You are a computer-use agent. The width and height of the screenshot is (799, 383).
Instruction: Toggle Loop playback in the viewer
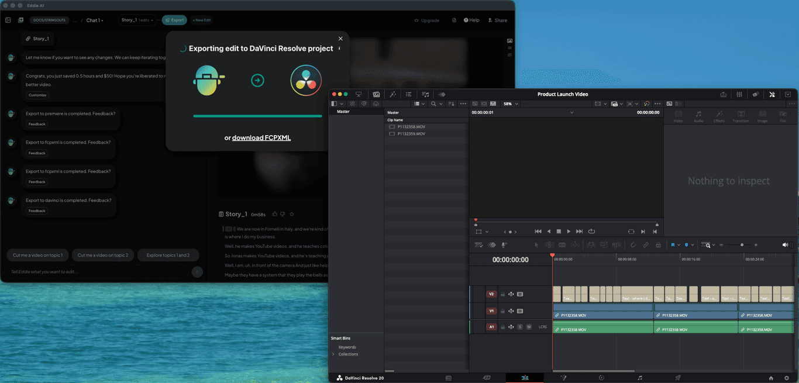tap(591, 232)
